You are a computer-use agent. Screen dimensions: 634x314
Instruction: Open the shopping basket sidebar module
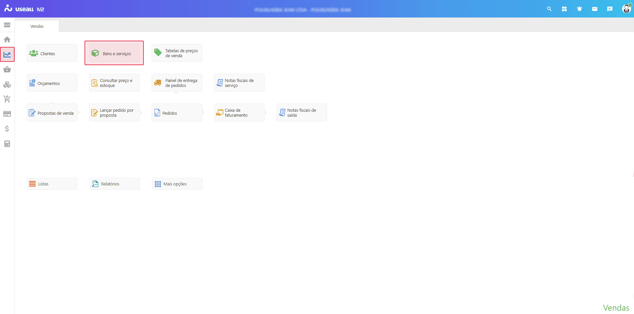click(x=7, y=69)
